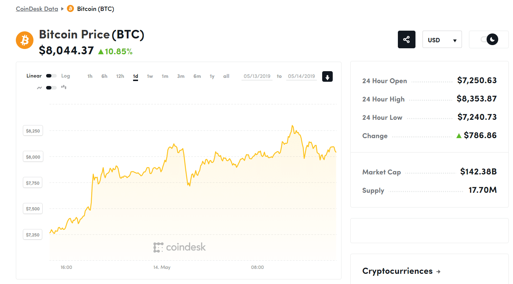
Task: Open the USD currency dropdown
Action: 442,40
